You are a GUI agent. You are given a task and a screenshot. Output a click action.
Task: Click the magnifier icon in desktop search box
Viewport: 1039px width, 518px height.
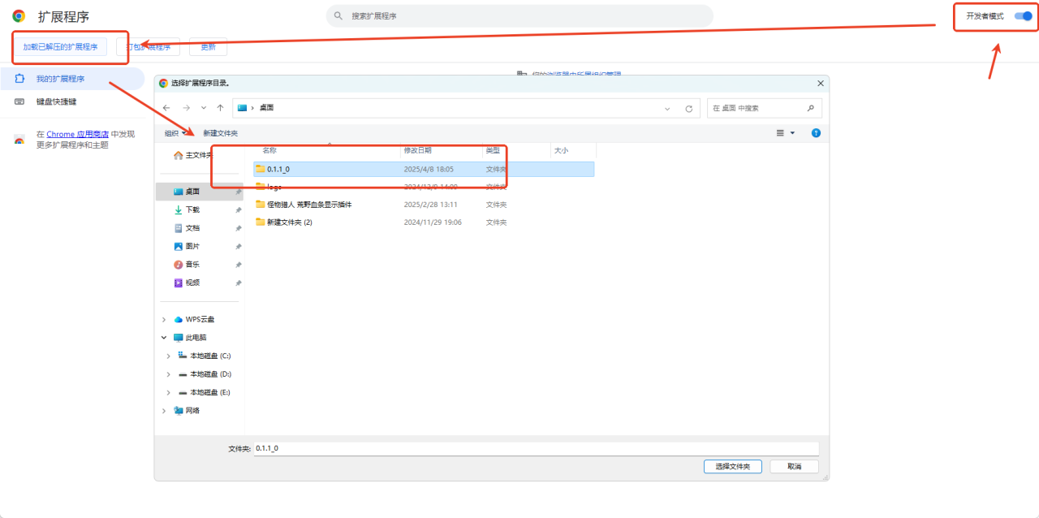(x=810, y=108)
